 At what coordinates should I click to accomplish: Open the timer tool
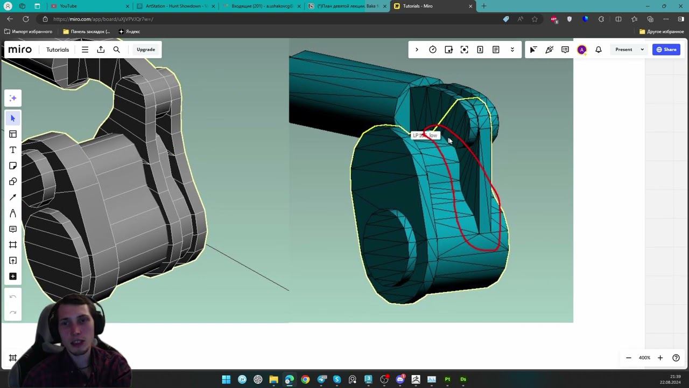[x=433, y=50]
